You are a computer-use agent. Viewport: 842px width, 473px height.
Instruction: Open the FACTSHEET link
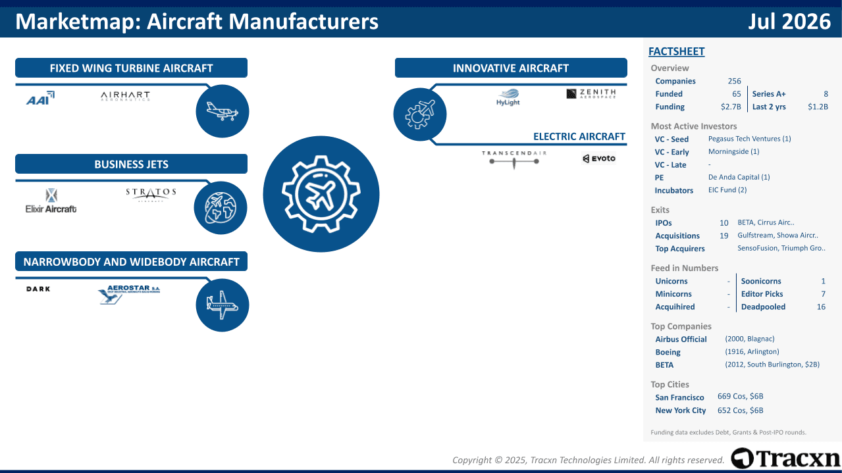click(x=676, y=51)
